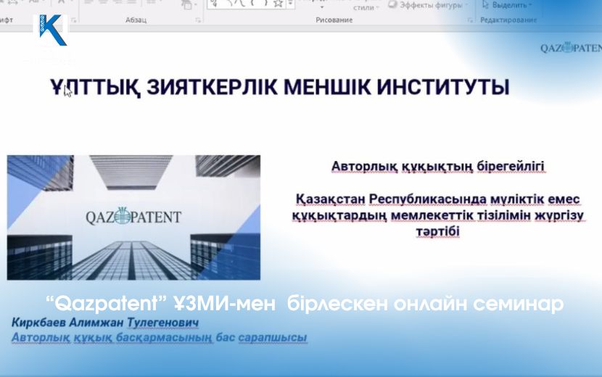Open the Рисование group dialog launcher
Viewport: 602px width, 377px height.
coord(471,20)
